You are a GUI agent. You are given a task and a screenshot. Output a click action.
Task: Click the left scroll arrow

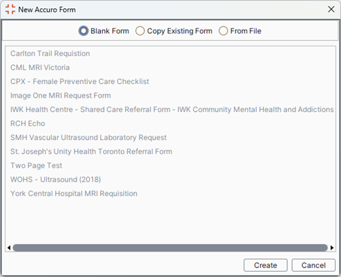click(9, 248)
